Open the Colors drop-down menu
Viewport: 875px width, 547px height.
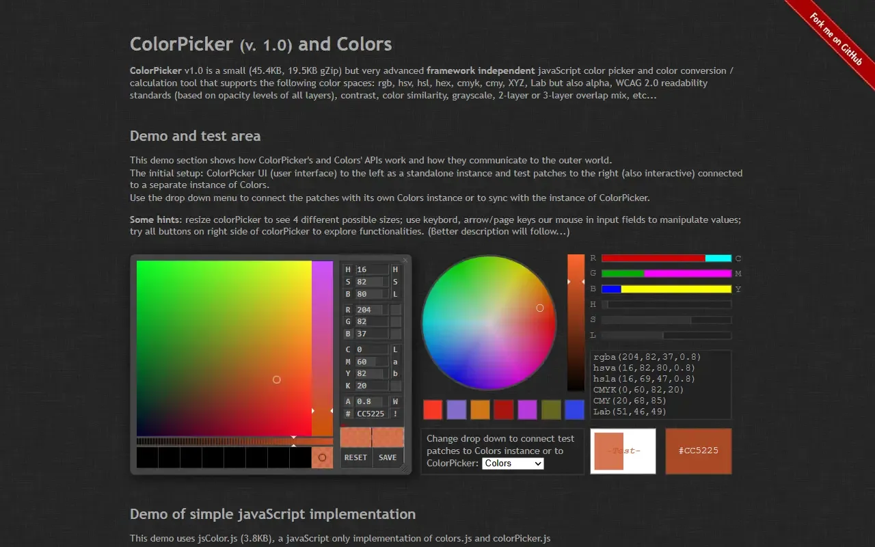click(x=513, y=464)
